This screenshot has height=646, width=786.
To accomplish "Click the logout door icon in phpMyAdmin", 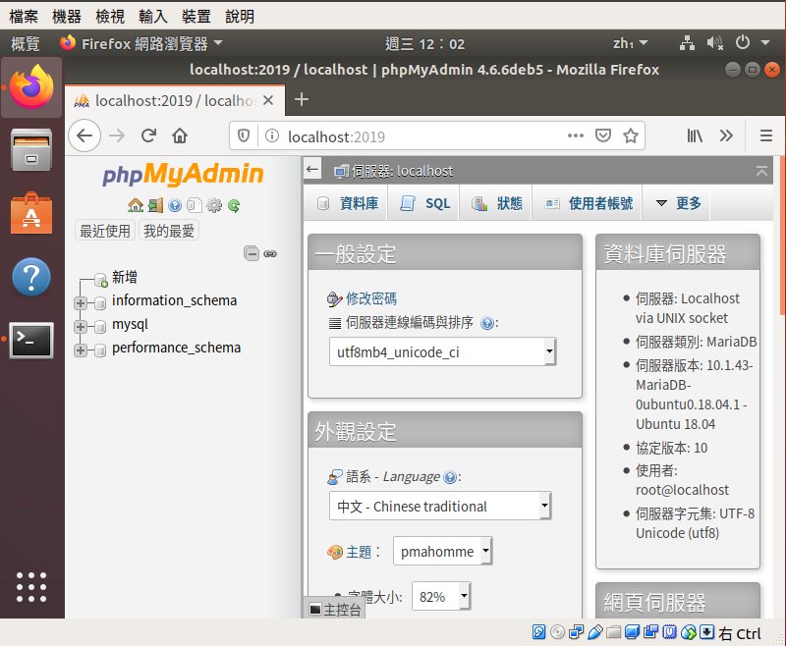I will pyautogui.click(x=155, y=205).
